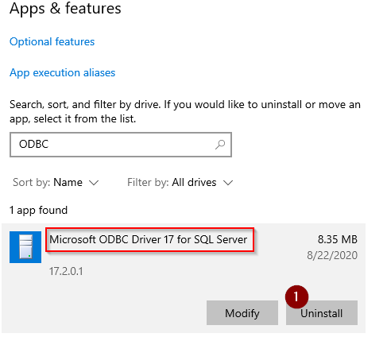
Task: Expand the chevron next to Name
Action: tap(94, 183)
